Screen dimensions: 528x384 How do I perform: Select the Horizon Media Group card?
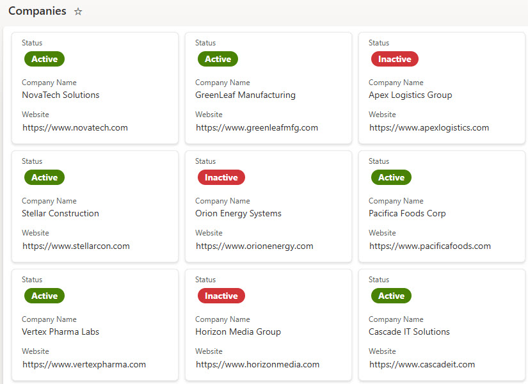click(268, 324)
